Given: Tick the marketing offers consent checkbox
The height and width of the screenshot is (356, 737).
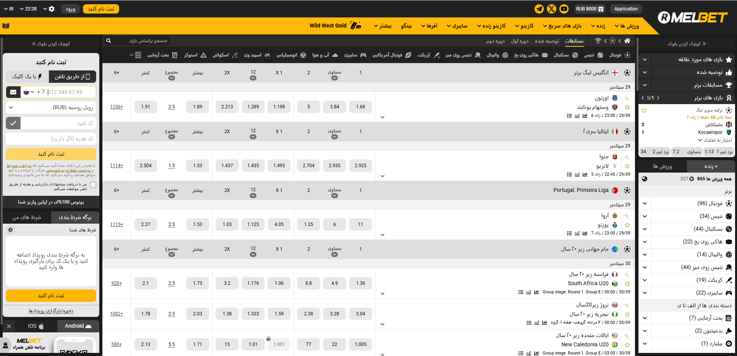Looking at the screenshot, I should coord(93,185).
